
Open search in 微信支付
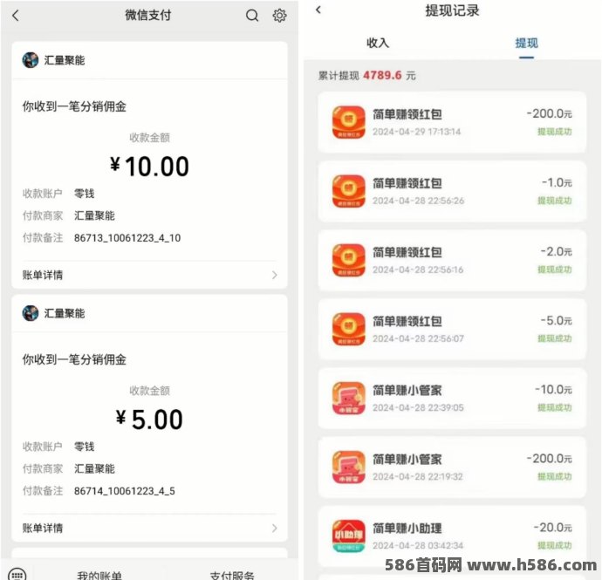click(x=252, y=16)
